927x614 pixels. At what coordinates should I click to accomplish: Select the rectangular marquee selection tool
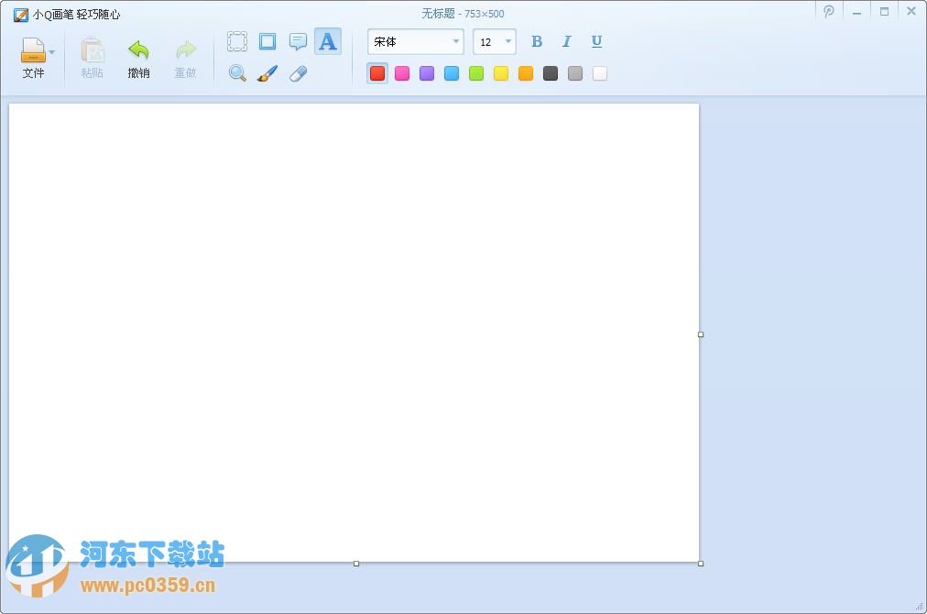(x=236, y=40)
